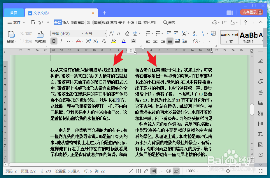
Task: Click the underline formatting icon
Action: [x=68, y=41]
